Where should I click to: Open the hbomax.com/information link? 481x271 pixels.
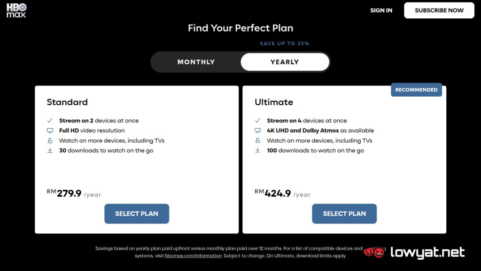[193, 256]
